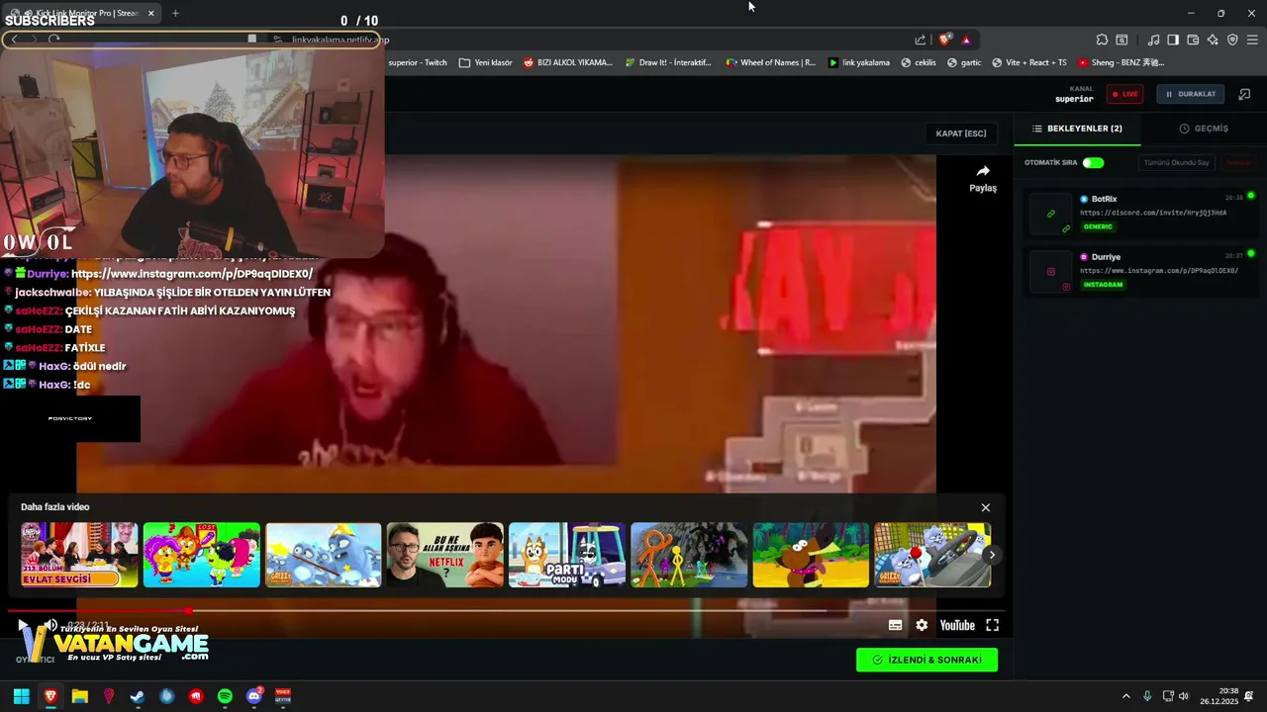Click the DURAKLAT pause button
Image resolution: width=1267 pixels, height=712 pixels.
[x=1190, y=94]
